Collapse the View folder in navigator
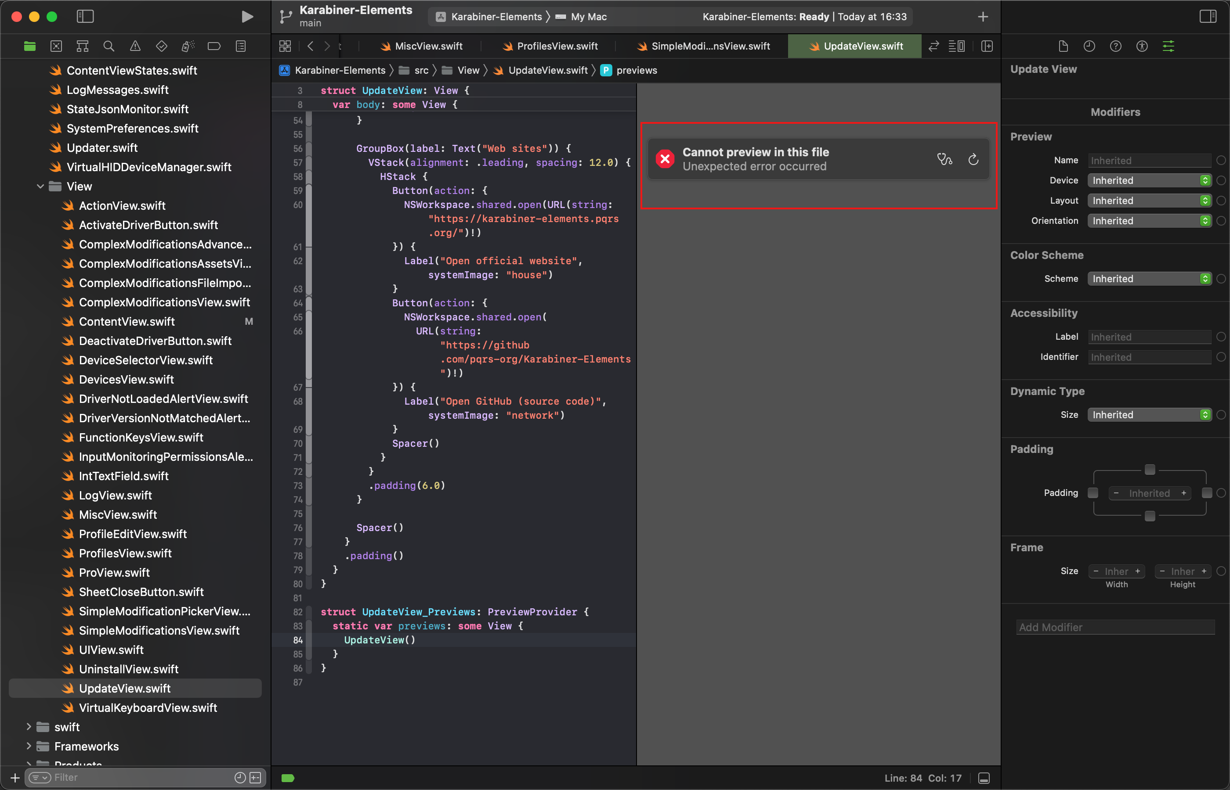This screenshot has height=790, width=1230. [40, 186]
